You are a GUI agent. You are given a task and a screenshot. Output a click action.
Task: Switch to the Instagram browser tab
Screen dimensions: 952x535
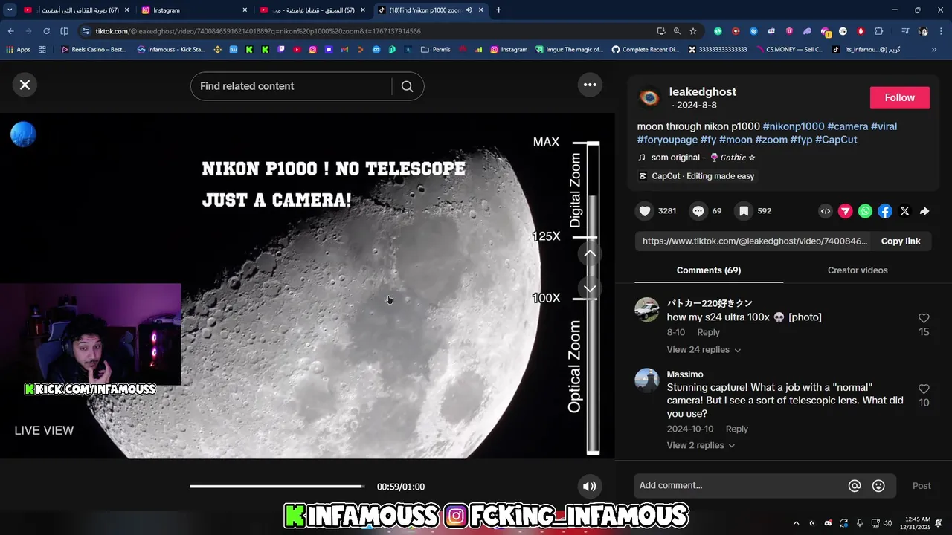pyautogui.click(x=193, y=10)
